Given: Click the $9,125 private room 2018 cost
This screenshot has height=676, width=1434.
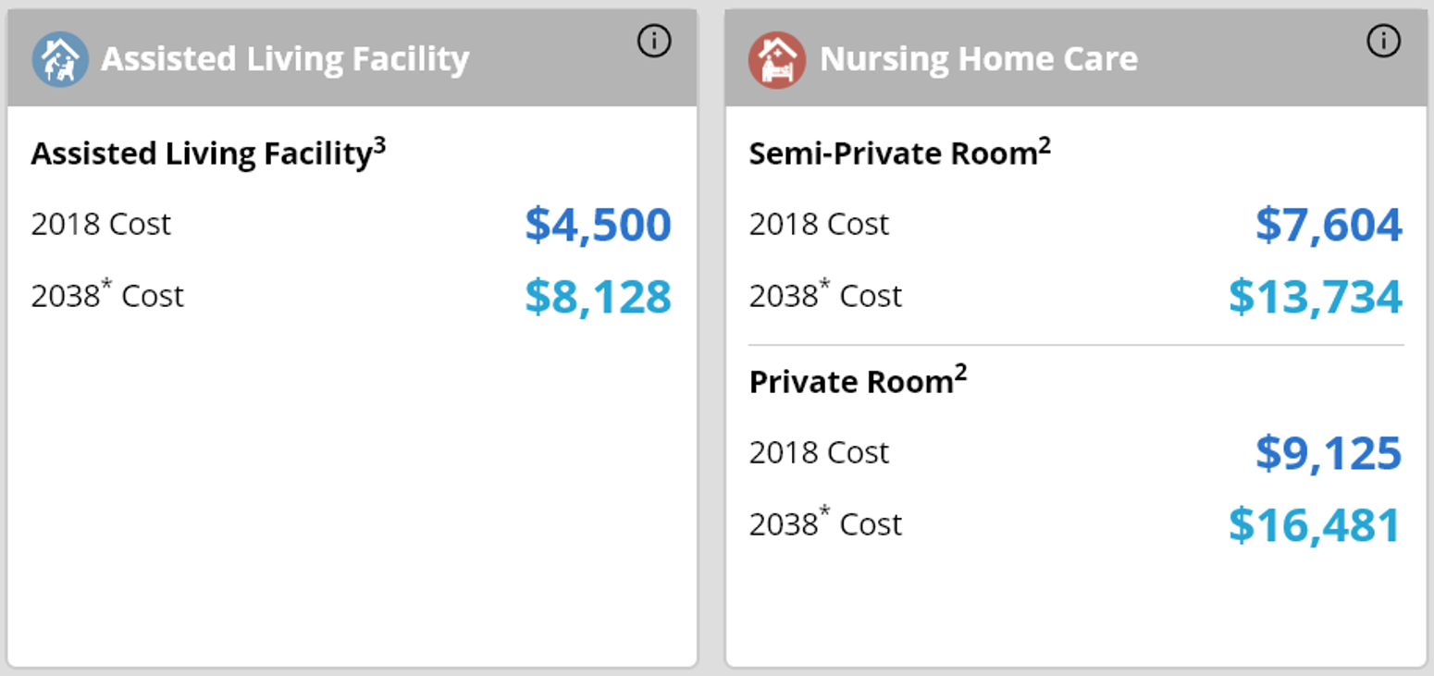Looking at the screenshot, I should click(1329, 453).
